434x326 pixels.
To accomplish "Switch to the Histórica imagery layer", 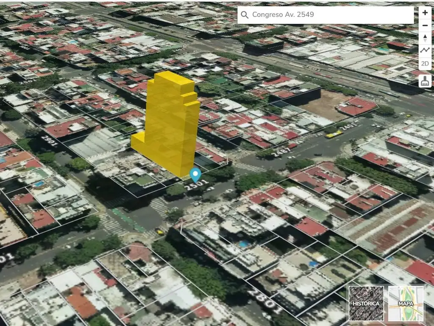I will click(x=366, y=303).
